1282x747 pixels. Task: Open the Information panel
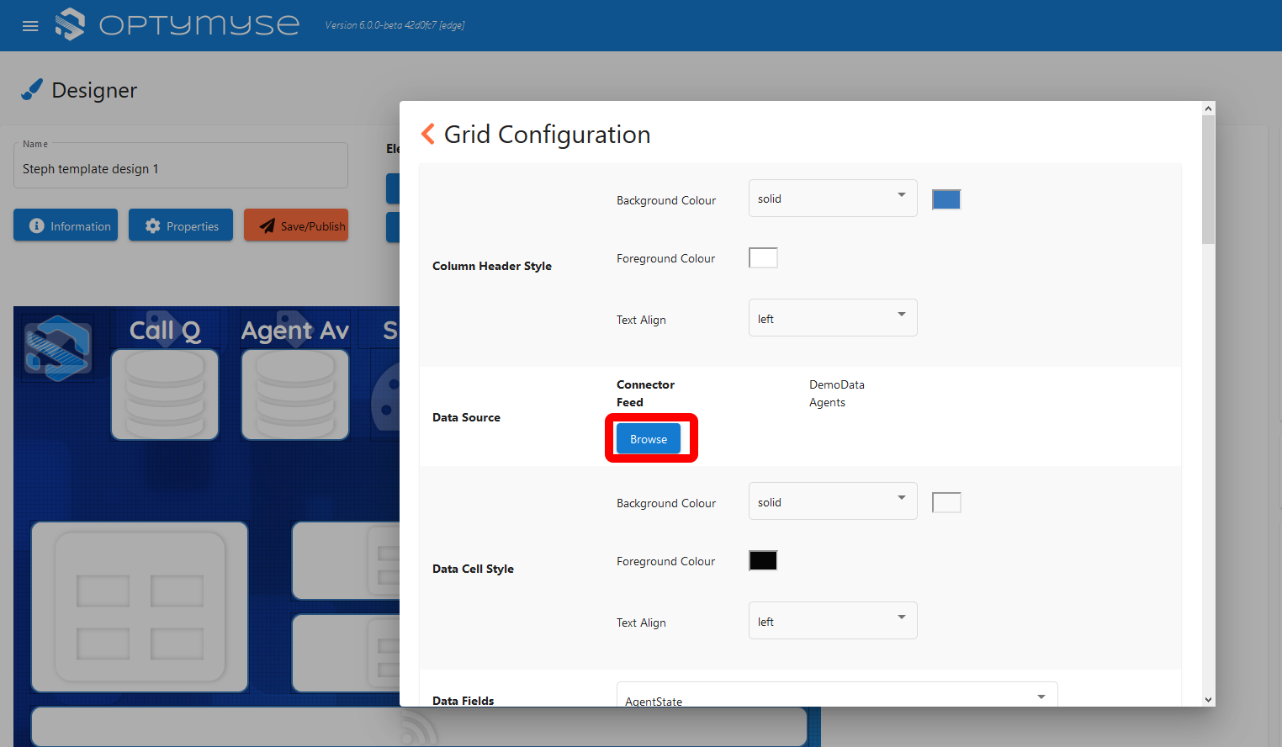coord(66,225)
